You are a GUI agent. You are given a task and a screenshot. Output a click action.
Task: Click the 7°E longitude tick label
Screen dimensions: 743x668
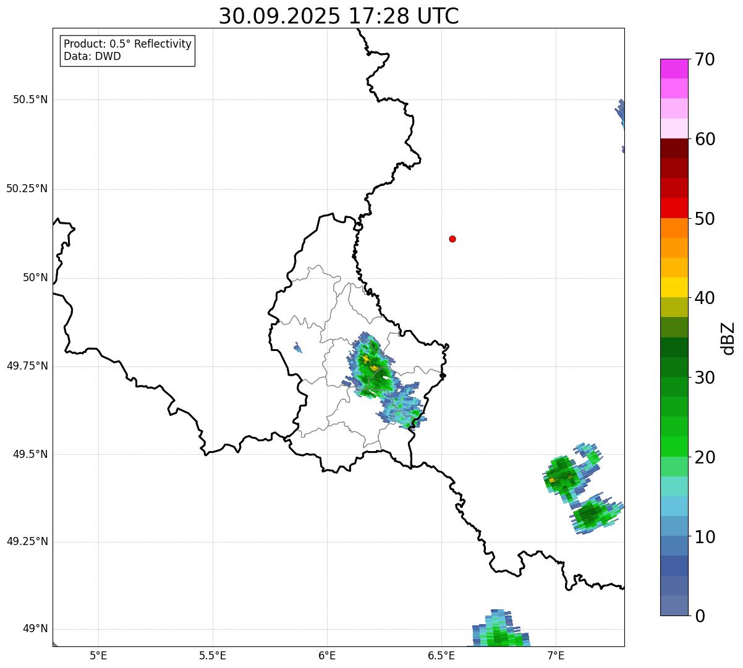(556, 655)
